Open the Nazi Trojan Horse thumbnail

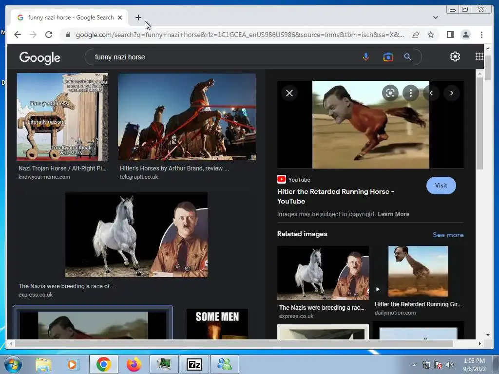click(x=62, y=117)
